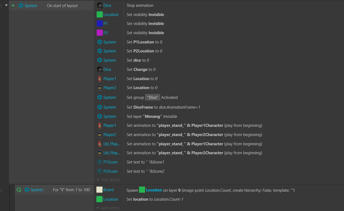
Task: Click the blue P1 object icon
Action: coord(100,24)
